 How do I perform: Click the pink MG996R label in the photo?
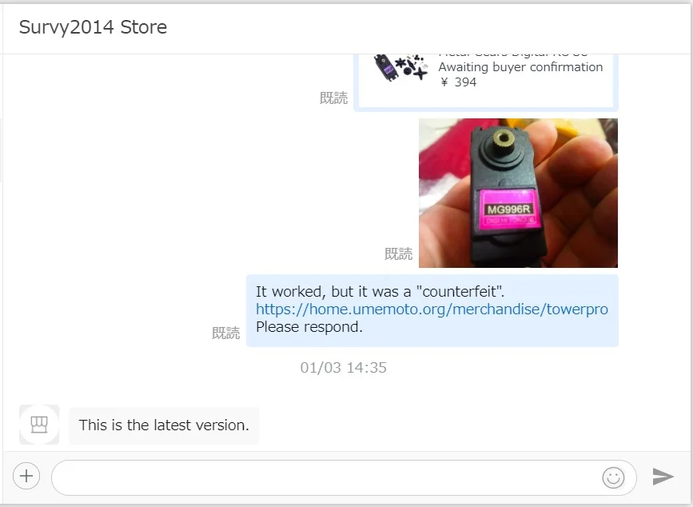[x=508, y=210]
